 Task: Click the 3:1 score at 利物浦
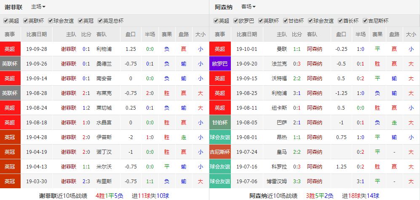pos(297,93)
